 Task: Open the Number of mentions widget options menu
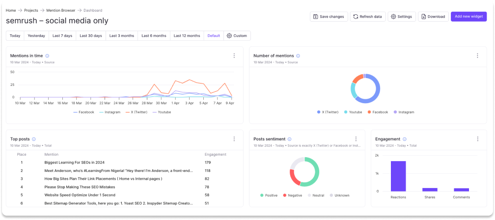pyautogui.click(x=477, y=56)
